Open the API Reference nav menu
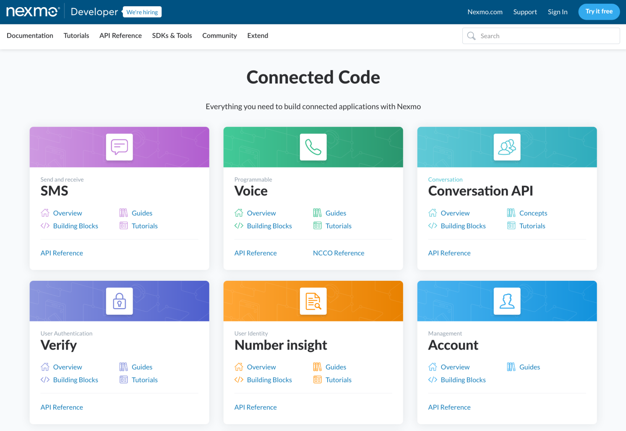This screenshot has height=431, width=626. pyautogui.click(x=120, y=36)
